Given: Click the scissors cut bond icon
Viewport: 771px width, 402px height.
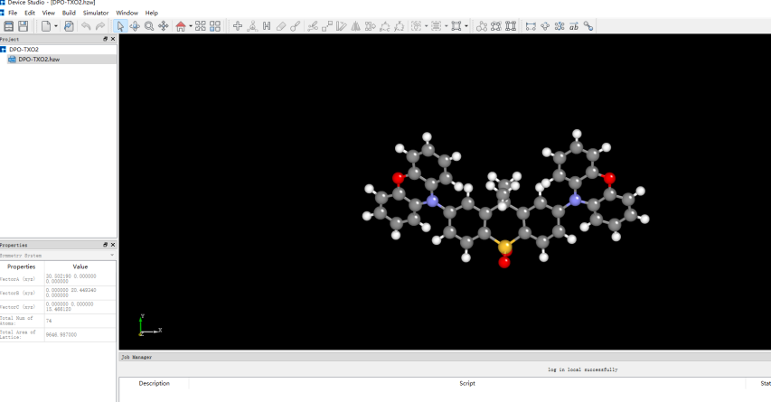Looking at the screenshot, I should point(312,26).
